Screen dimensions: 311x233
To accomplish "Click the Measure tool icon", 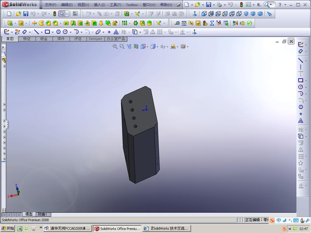I will tap(177, 23).
